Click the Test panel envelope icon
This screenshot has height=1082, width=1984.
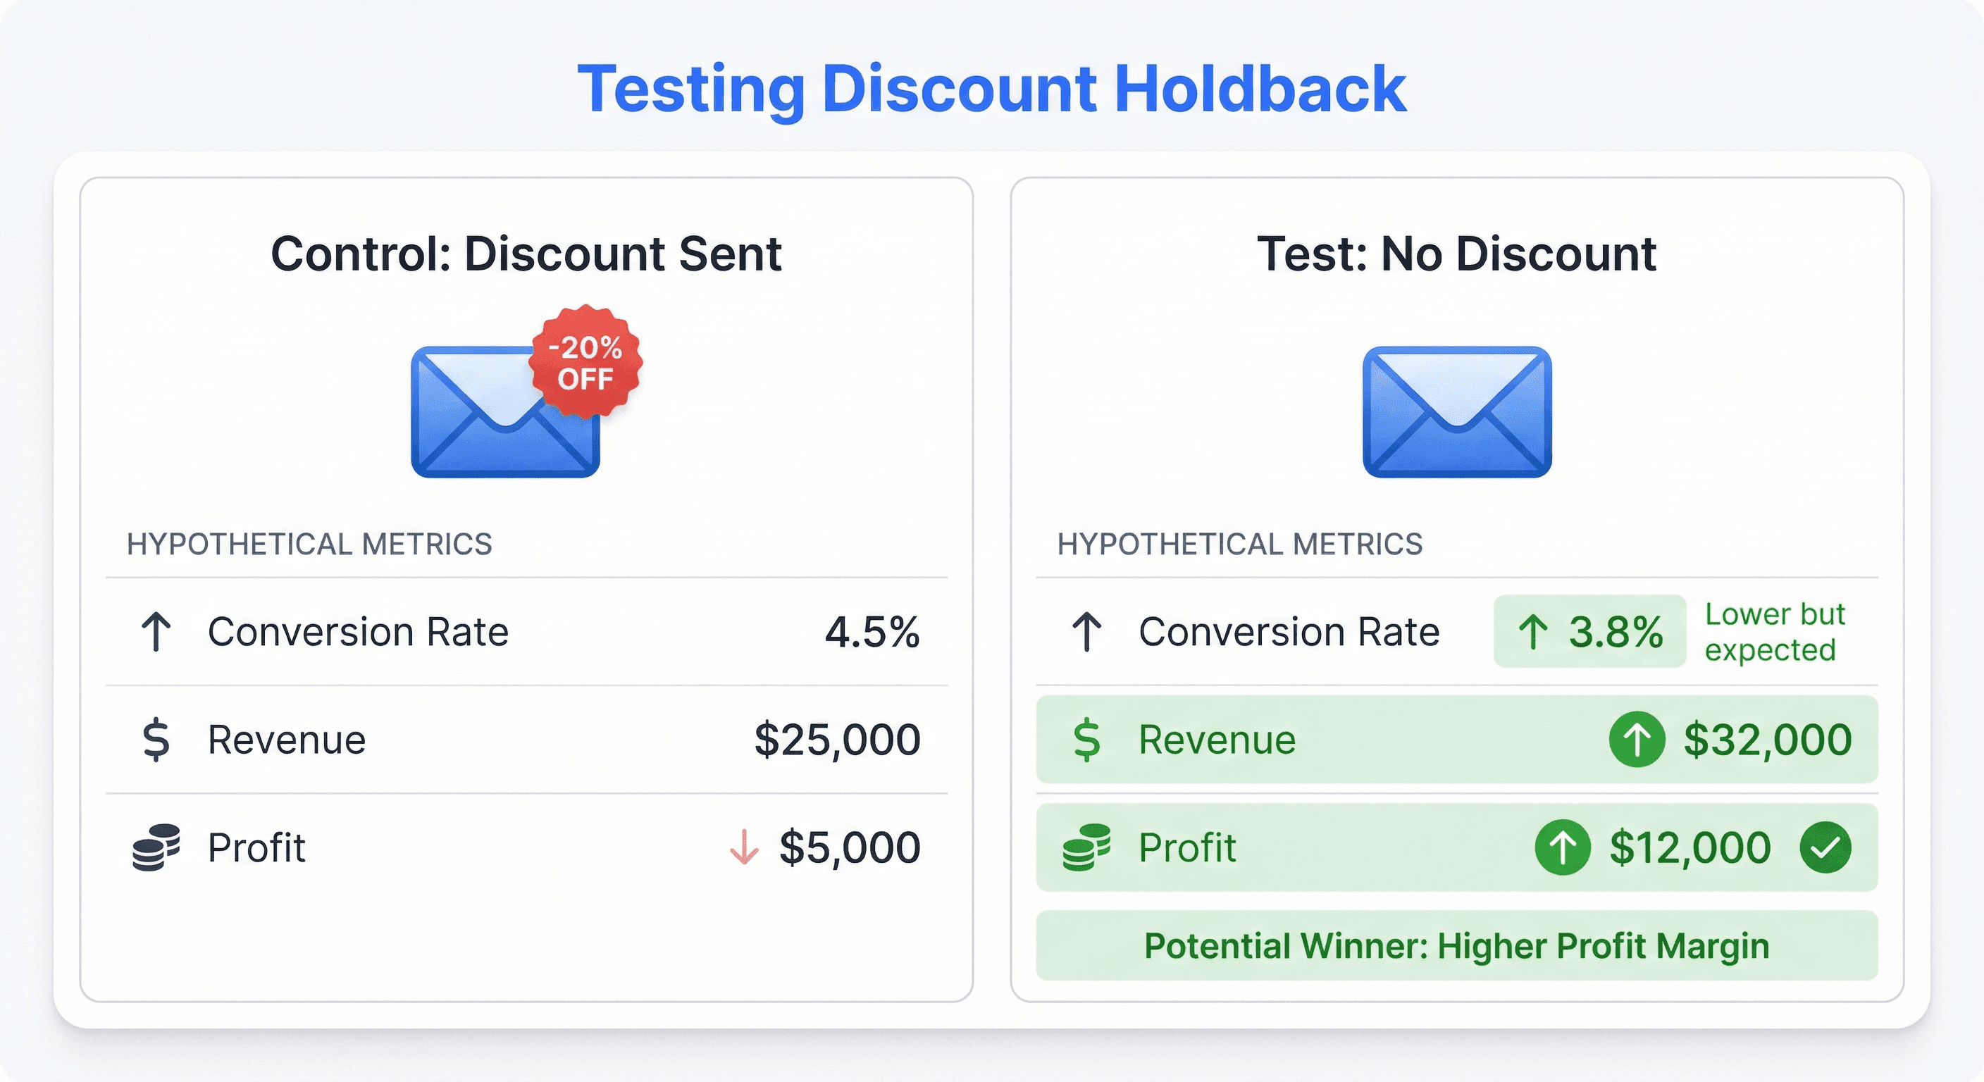coord(1457,412)
